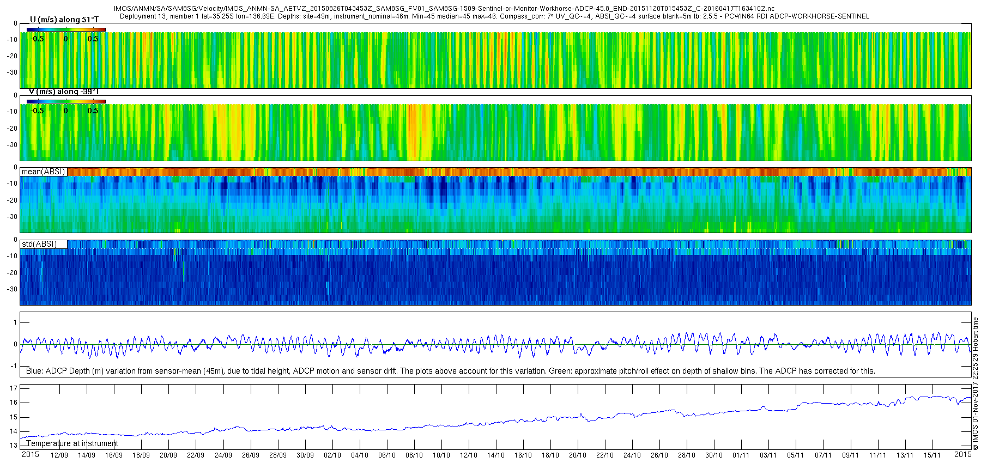Click the '30/10' date tick label
The width and height of the screenshot is (981, 463).
coord(714,455)
